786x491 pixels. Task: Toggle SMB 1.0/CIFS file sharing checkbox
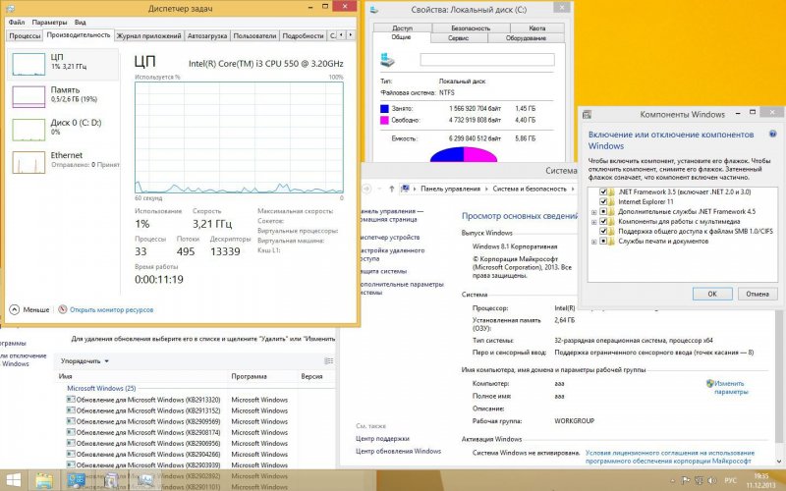(x=603, y=232)
